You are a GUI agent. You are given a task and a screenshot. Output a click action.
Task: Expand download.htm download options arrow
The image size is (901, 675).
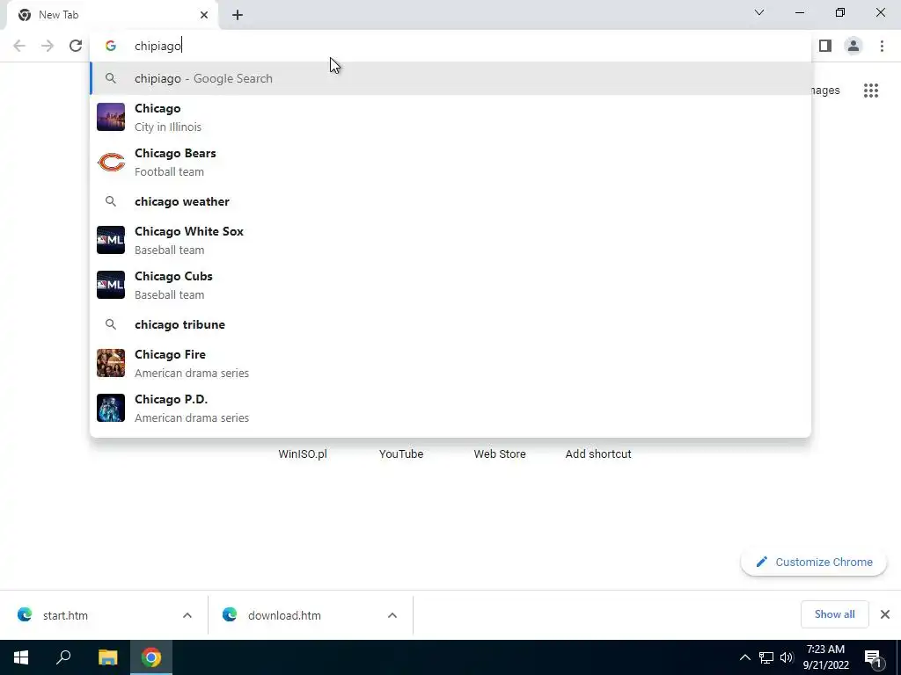(392, 615)
